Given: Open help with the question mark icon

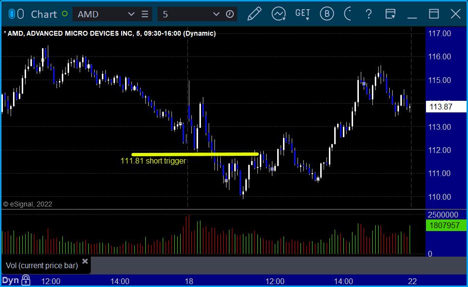Looking at the screenshot, I should point(369,14).
